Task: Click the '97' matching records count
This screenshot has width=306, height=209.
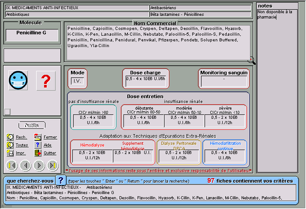Action: pos(211,180)
